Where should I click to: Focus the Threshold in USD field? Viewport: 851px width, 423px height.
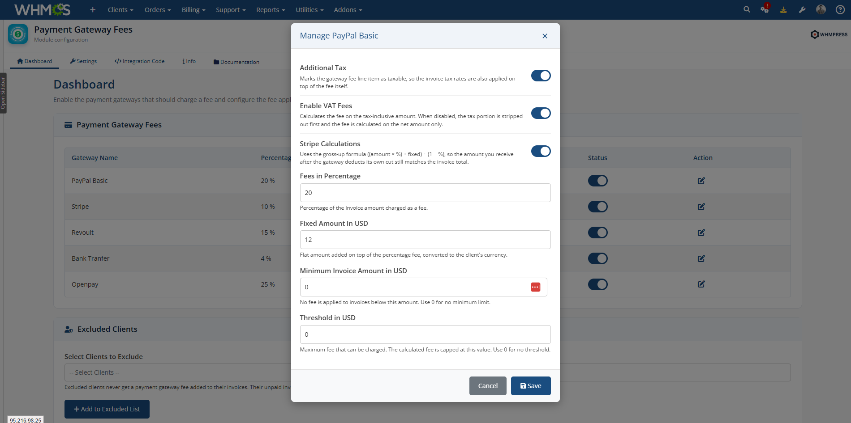tap(425, 334)
